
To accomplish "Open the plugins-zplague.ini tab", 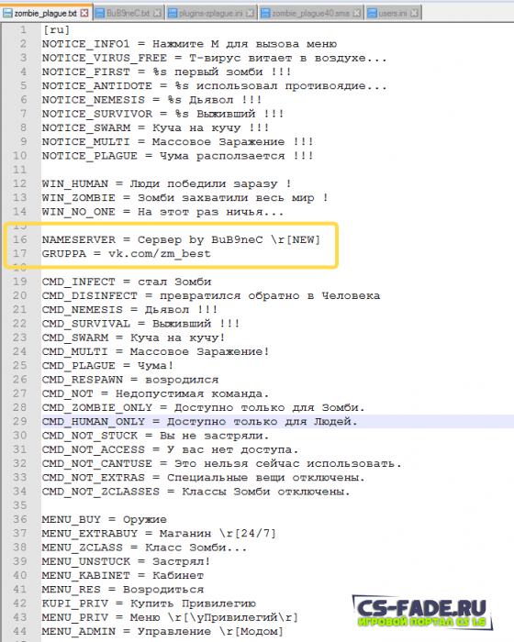I will (x=211, y=13).
